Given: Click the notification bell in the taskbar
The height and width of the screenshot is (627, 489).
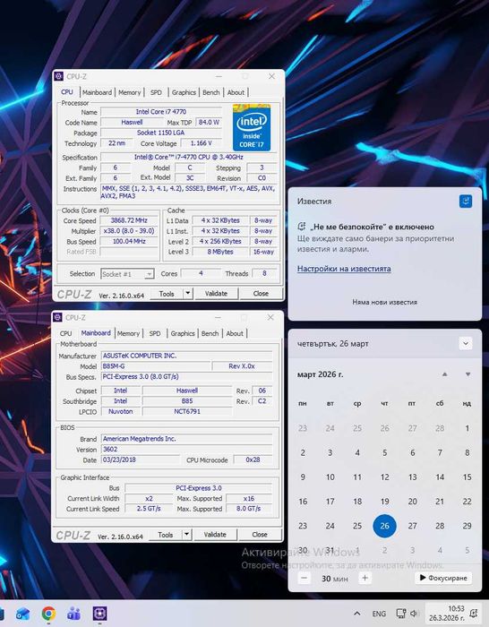Looking at the screenshot, I should [x=474, y=614].
